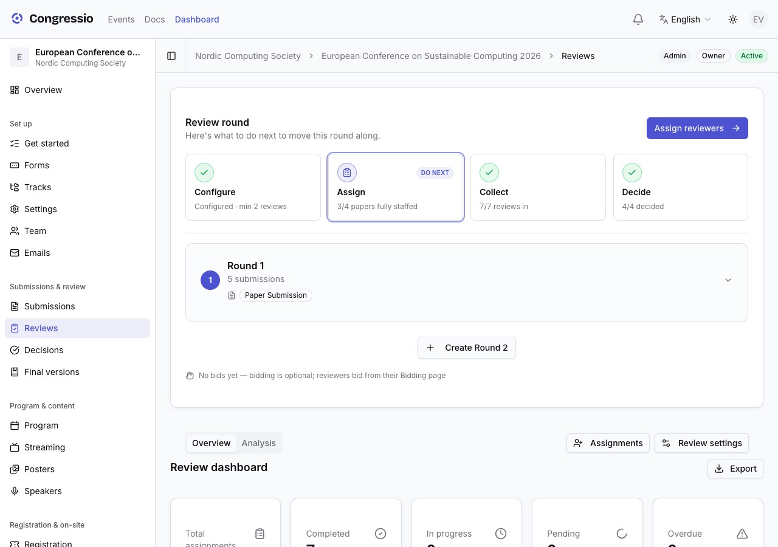Click Nordic Computing Society breadcrumb link
Screen dimensions: 778x547
point(248,56)
